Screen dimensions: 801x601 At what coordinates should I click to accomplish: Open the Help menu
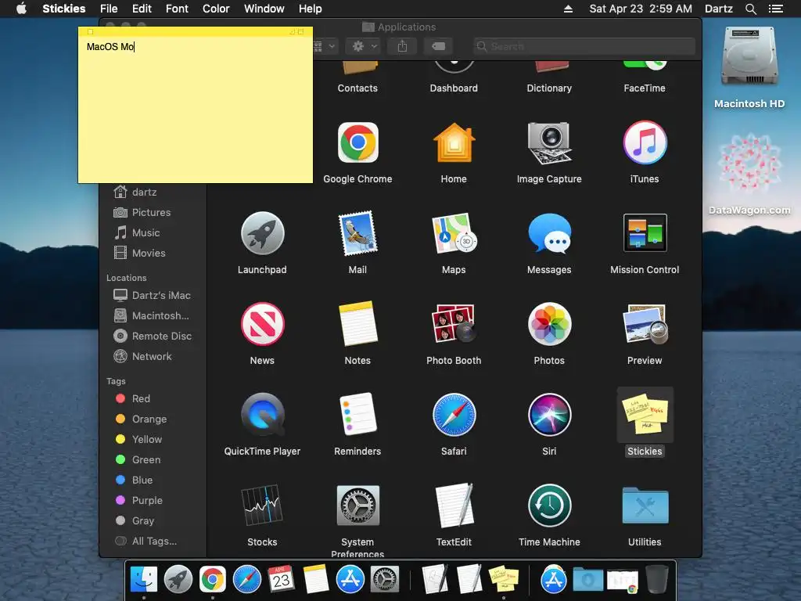[310, 9]
